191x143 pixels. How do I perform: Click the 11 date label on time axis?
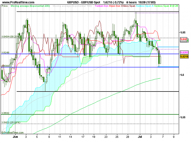coord(60,137)
